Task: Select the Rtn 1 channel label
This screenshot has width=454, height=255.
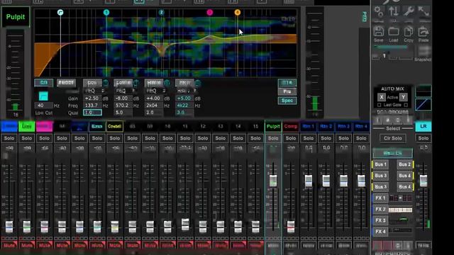Action: pos(309,126)
